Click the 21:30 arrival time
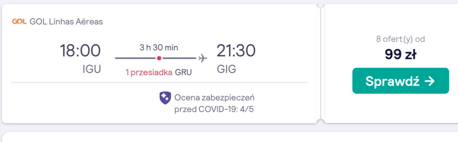458x142 pixels. pos(236,51)
